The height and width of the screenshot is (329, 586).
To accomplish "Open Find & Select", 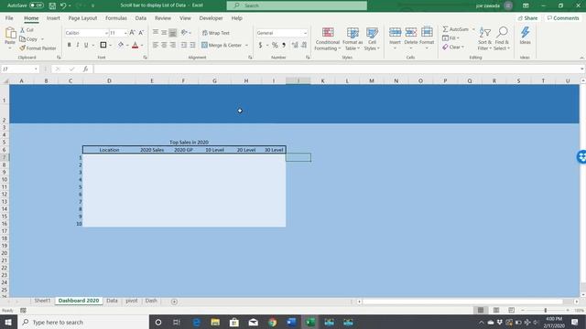I will [x=502, y=38].
